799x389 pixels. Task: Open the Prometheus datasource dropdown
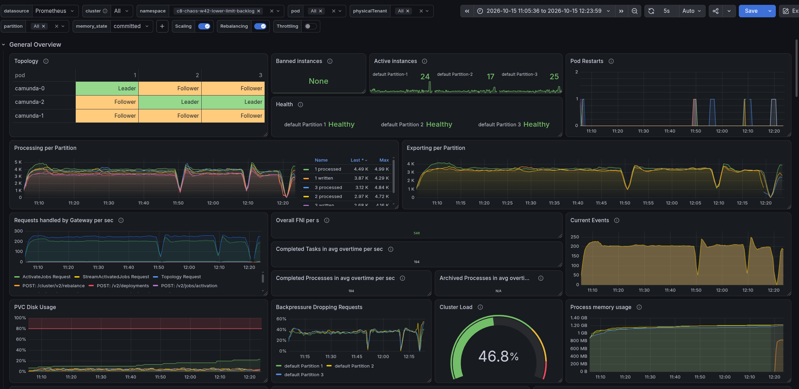pos(55,11)
